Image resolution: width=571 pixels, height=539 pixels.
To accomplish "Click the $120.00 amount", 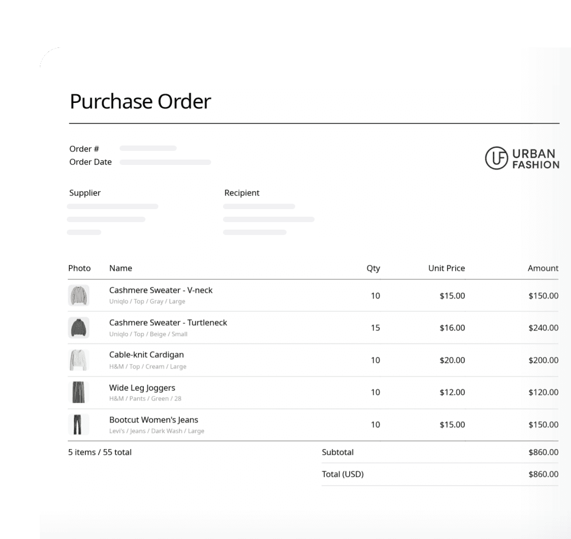I will tap(544, 392).
